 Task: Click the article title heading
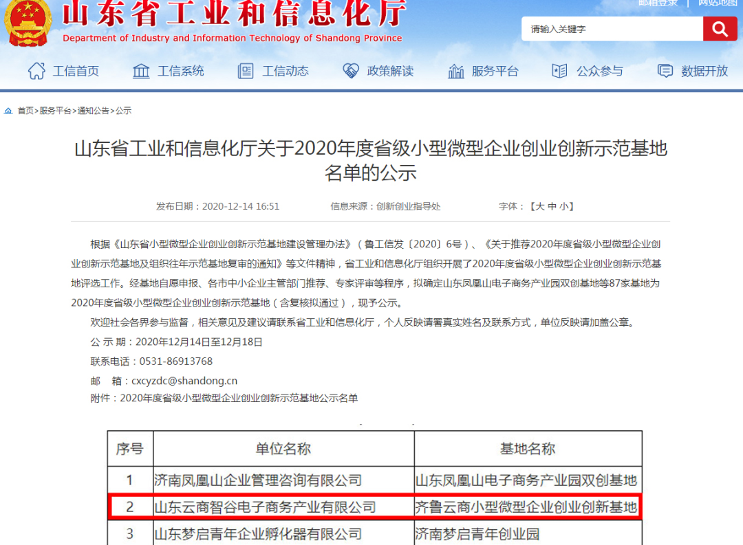tap(371, 161)
